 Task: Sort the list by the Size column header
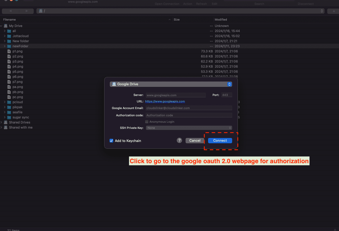[x=177, y=20]
